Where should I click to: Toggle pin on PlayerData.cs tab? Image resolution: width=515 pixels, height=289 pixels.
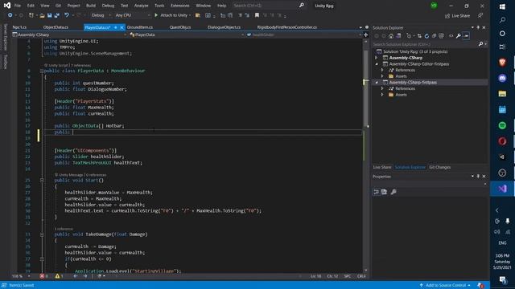pos(116,27)
